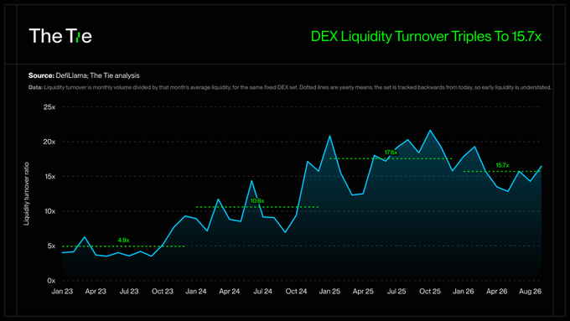Image resolution: width=570 pixels, height=321 pixels.
Task: Click the Jan 25 x-axis label
Action: [x=329, y=292]
